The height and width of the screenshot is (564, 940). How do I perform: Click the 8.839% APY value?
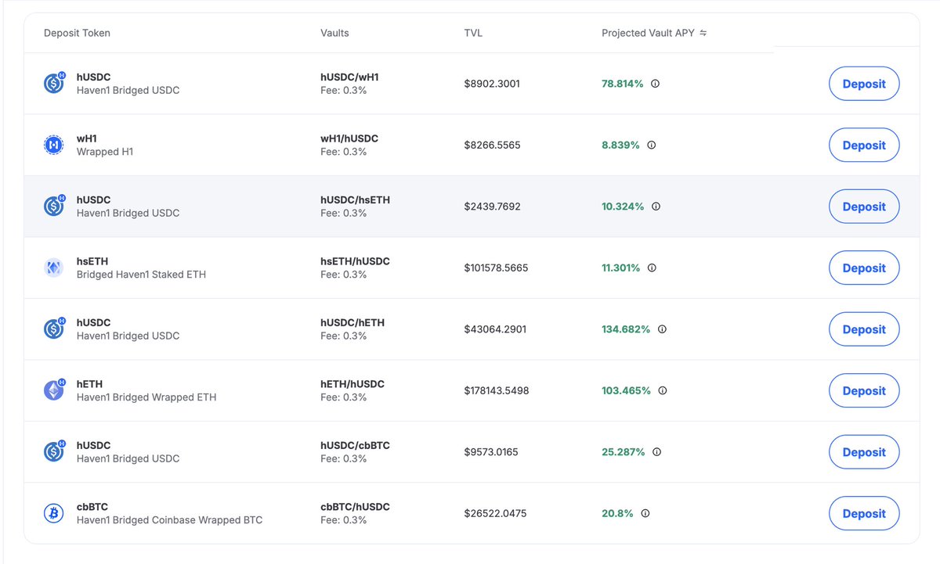tap(620, 145)
